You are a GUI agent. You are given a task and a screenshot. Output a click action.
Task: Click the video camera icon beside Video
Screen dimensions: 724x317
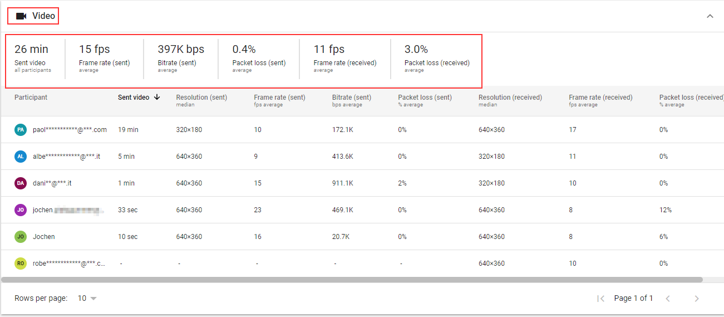click(x=21, y=16)
